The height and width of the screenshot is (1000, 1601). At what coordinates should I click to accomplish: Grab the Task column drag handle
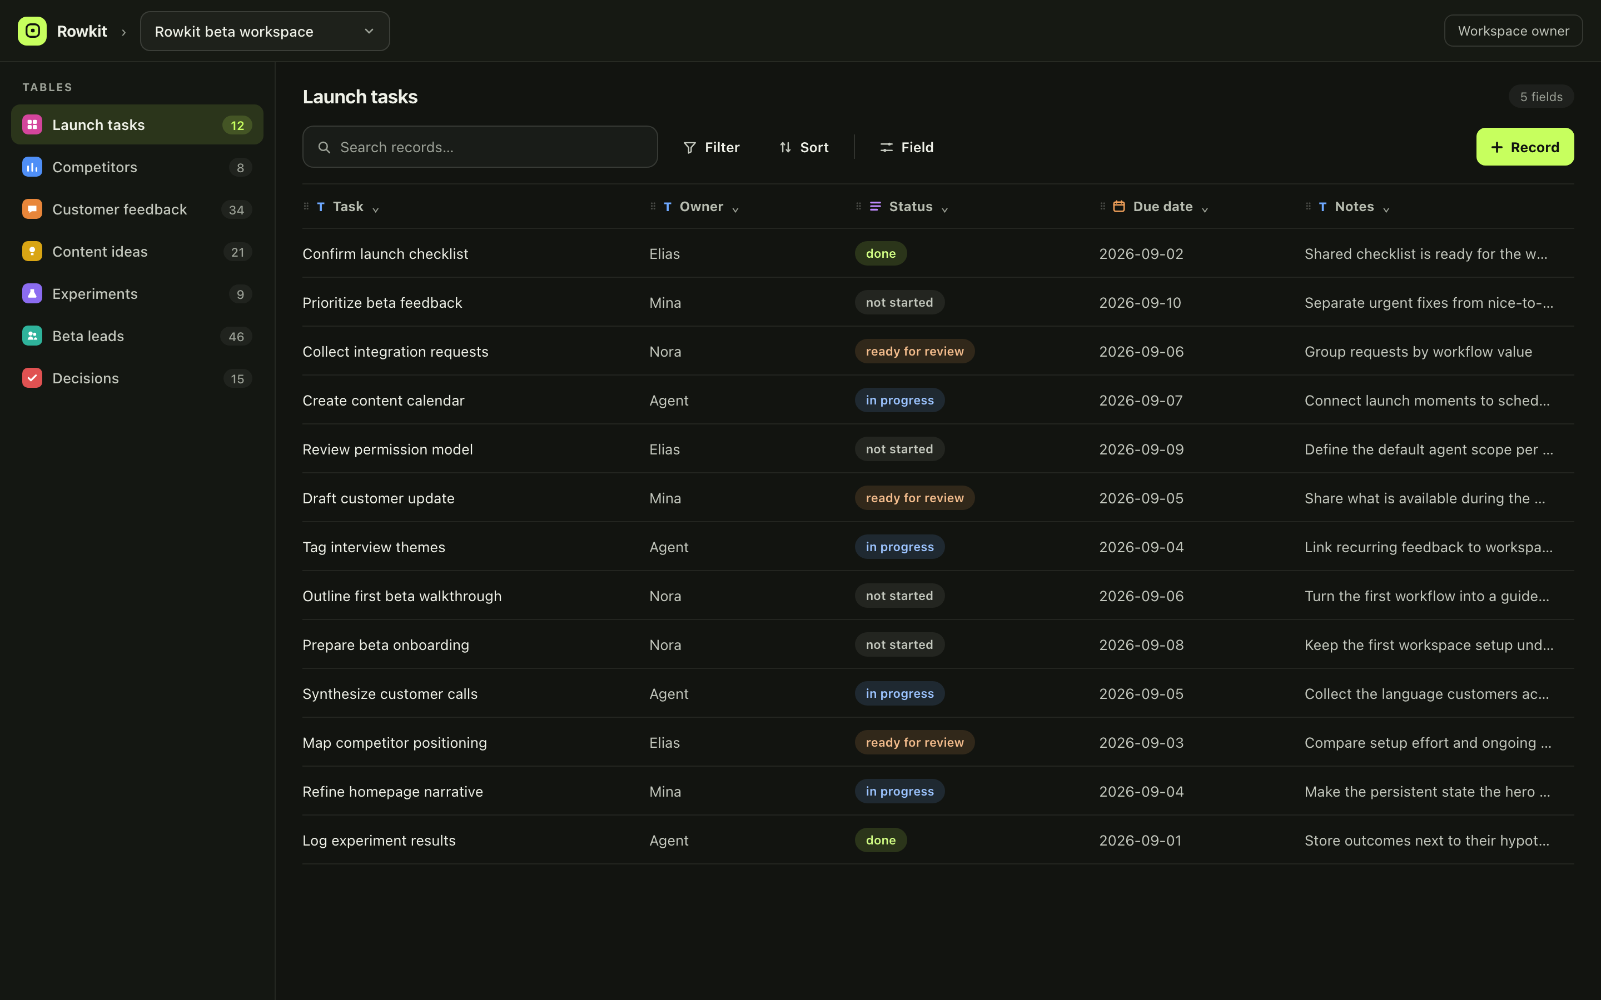click(306, 206)
